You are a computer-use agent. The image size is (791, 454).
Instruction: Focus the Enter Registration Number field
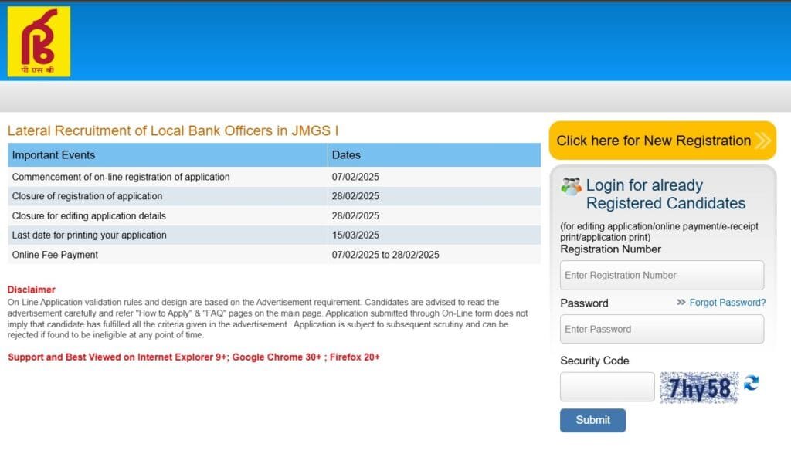[x=661, y=275]
